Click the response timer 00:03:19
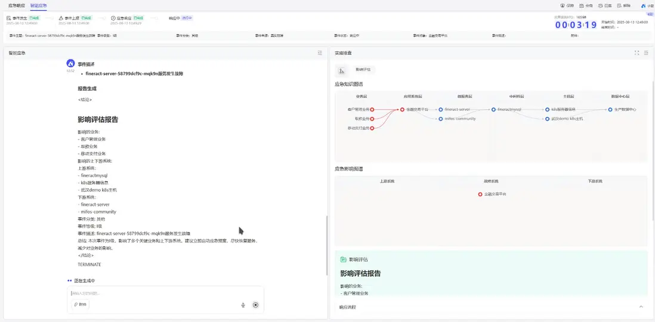Screen dimensions: 655x322 [x=576, y=24]
